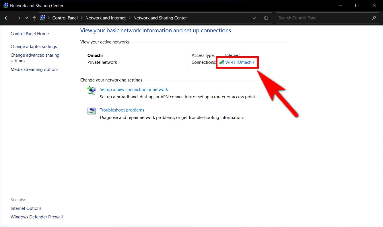
Task: Select Network and Sharing Center breadcrumb
Action: (160, 18)
